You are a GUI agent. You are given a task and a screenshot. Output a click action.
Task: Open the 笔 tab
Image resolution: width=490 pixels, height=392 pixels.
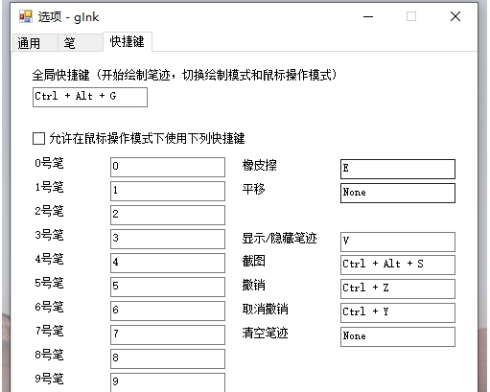click(81, 43)
